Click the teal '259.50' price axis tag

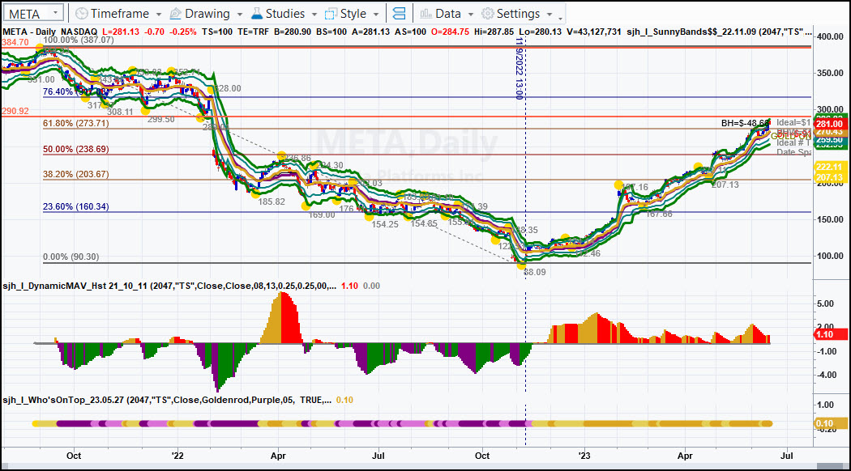click(x=829, y=140)
